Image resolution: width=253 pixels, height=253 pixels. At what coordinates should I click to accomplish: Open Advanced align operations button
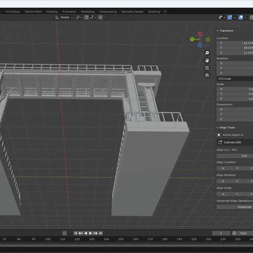235,207
